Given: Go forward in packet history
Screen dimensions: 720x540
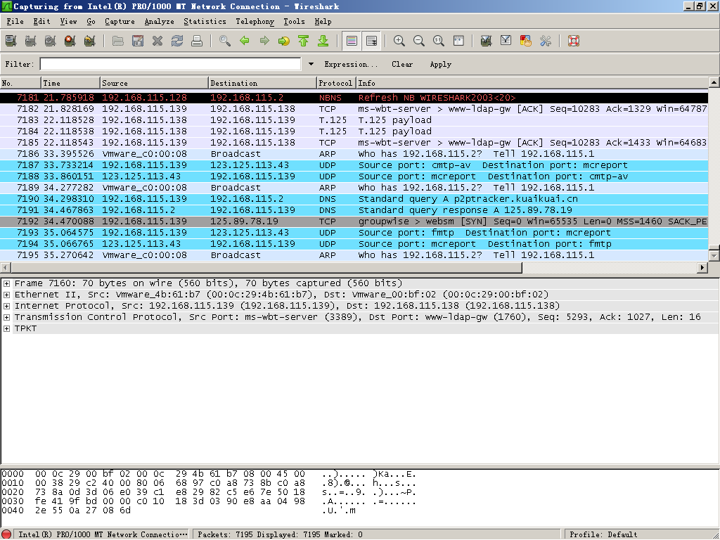Looking at the screenshot, I should tap(264, 41).
